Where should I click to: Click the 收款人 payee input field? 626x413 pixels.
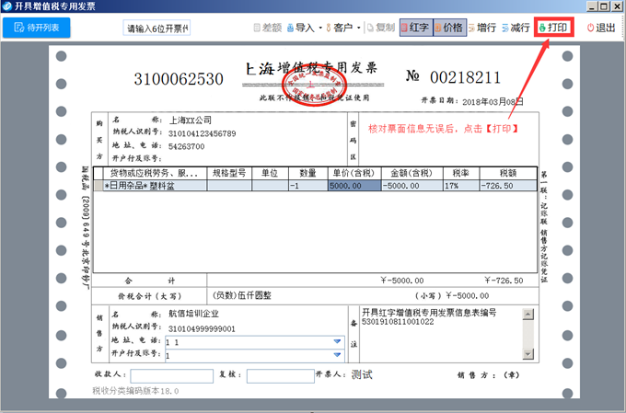[x=171, y=376]
